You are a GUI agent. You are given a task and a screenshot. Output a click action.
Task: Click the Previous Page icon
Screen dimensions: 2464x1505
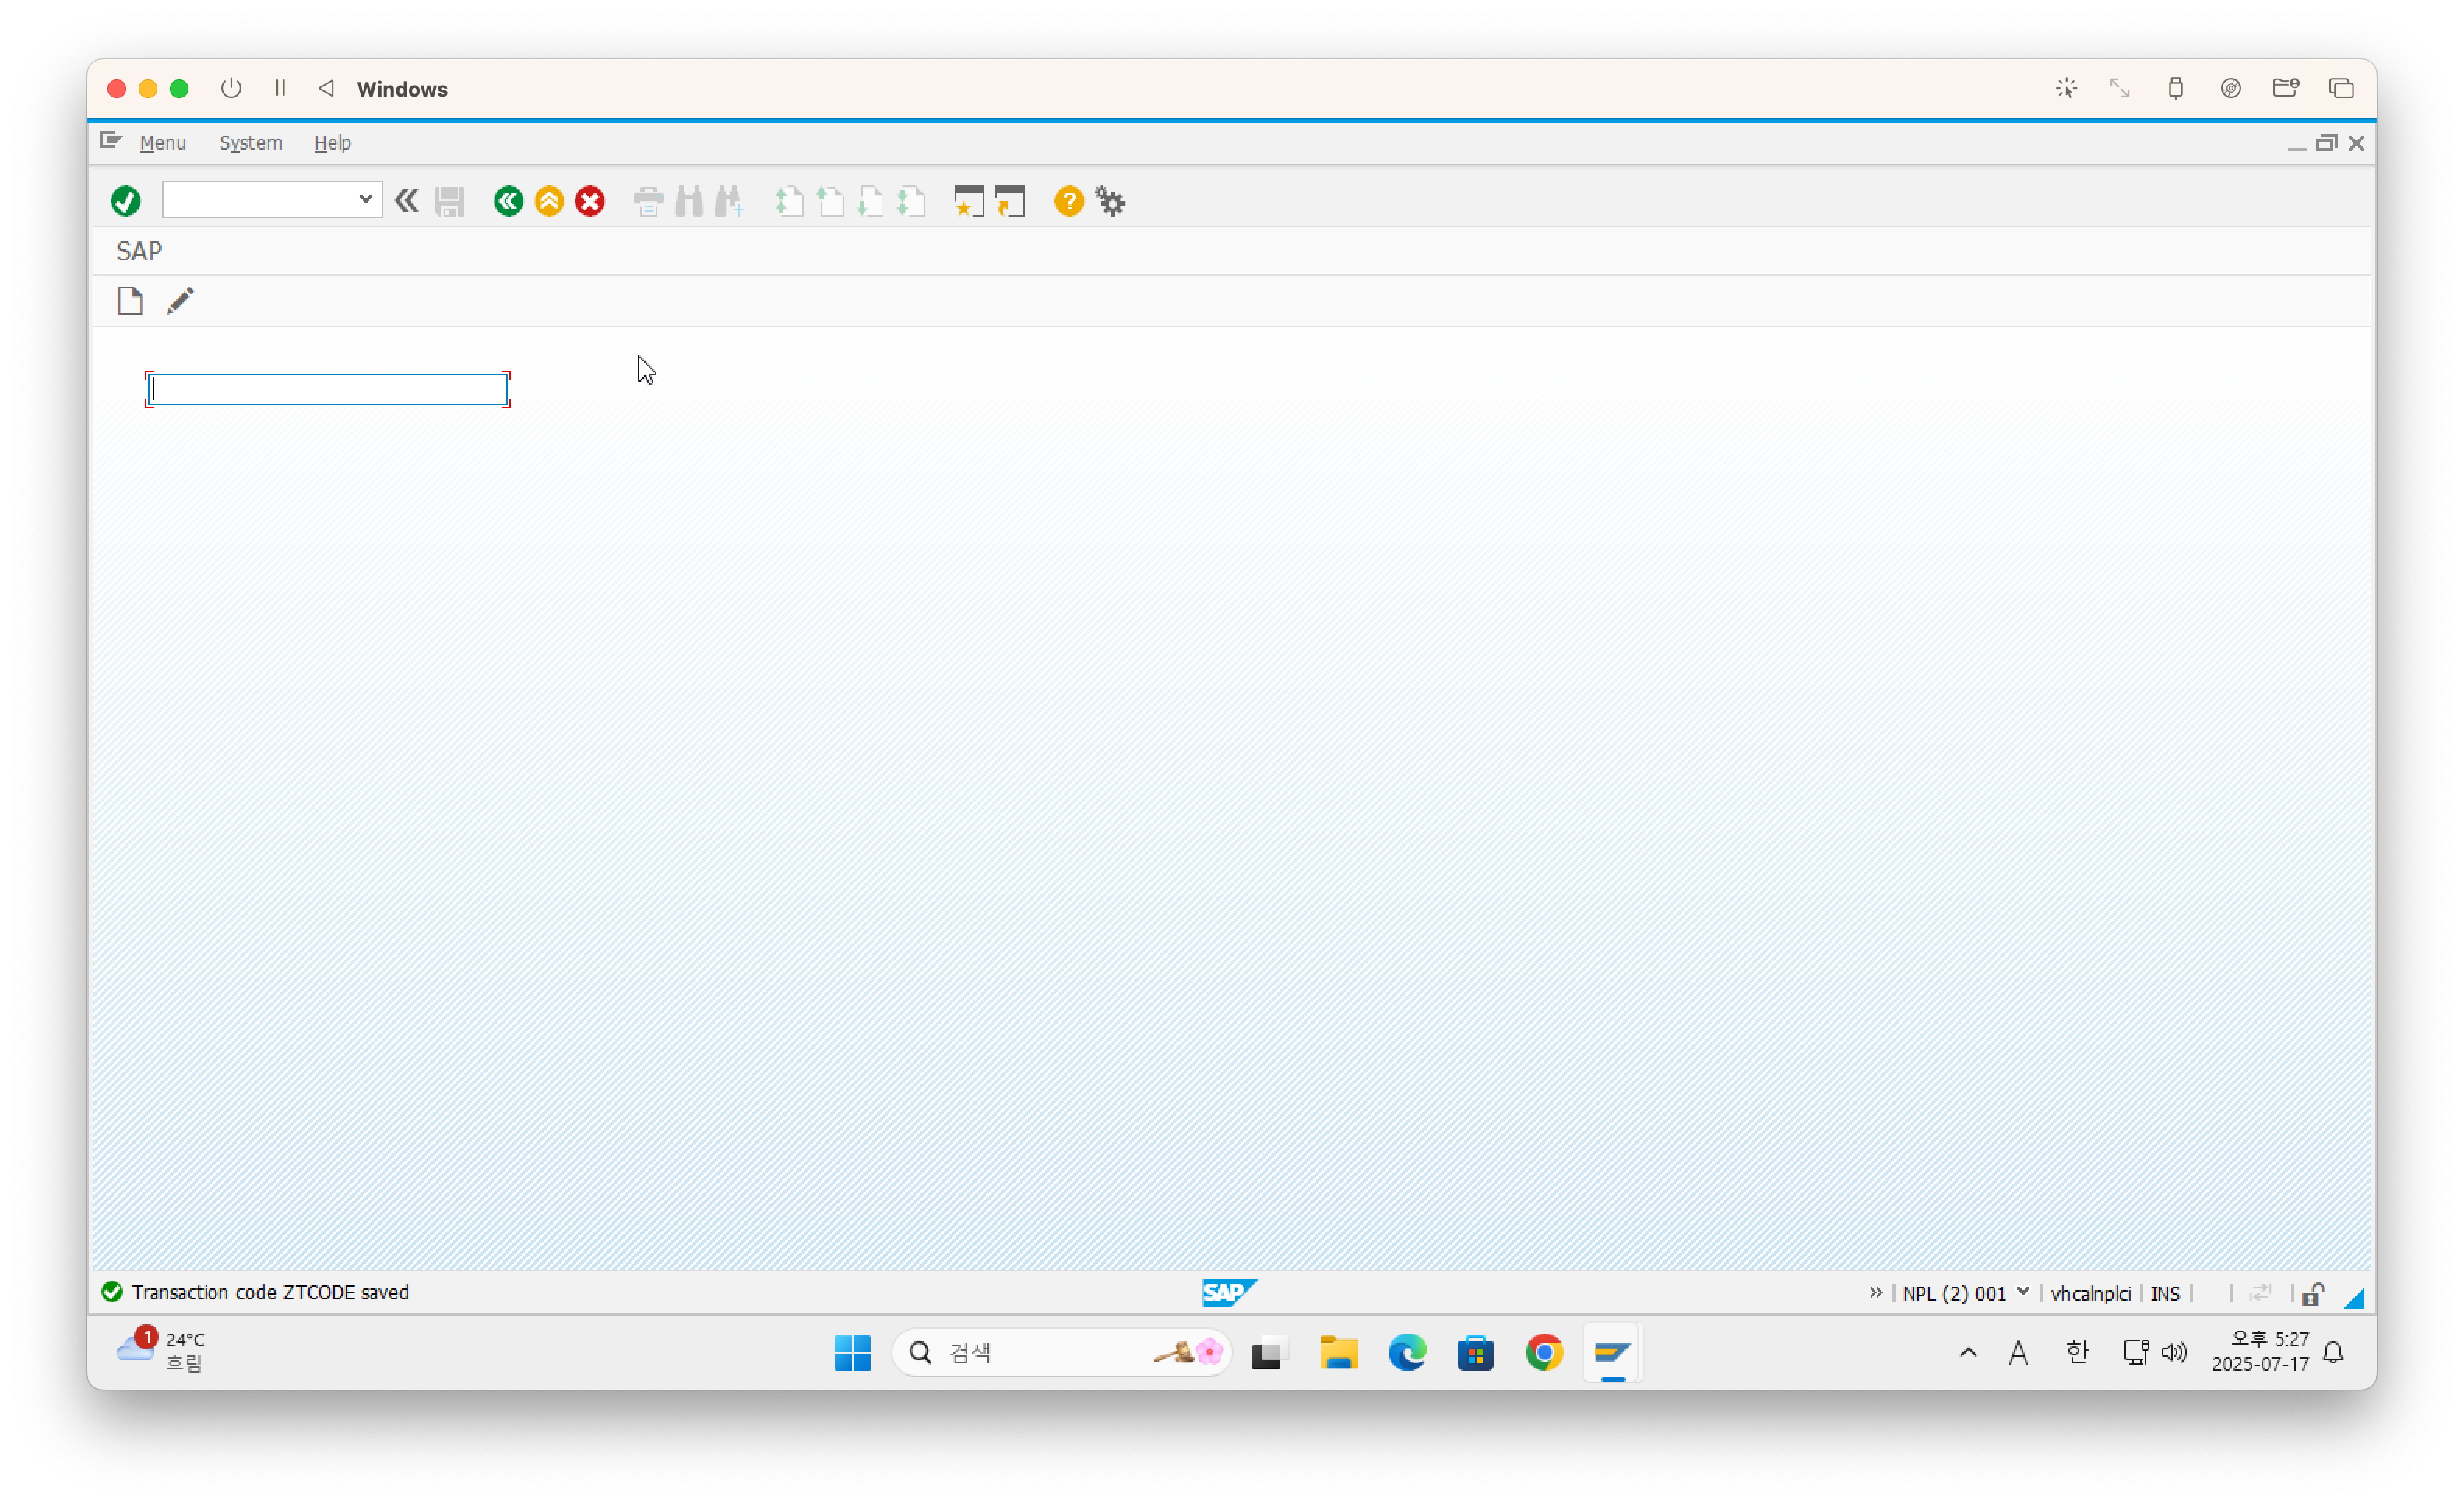point(830,201)
